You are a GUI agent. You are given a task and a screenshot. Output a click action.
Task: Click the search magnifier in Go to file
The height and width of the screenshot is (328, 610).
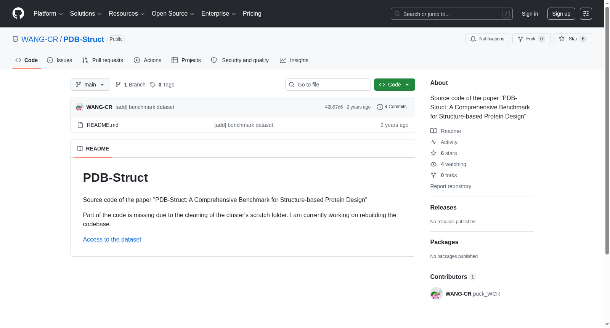click(x=292, y=85)
